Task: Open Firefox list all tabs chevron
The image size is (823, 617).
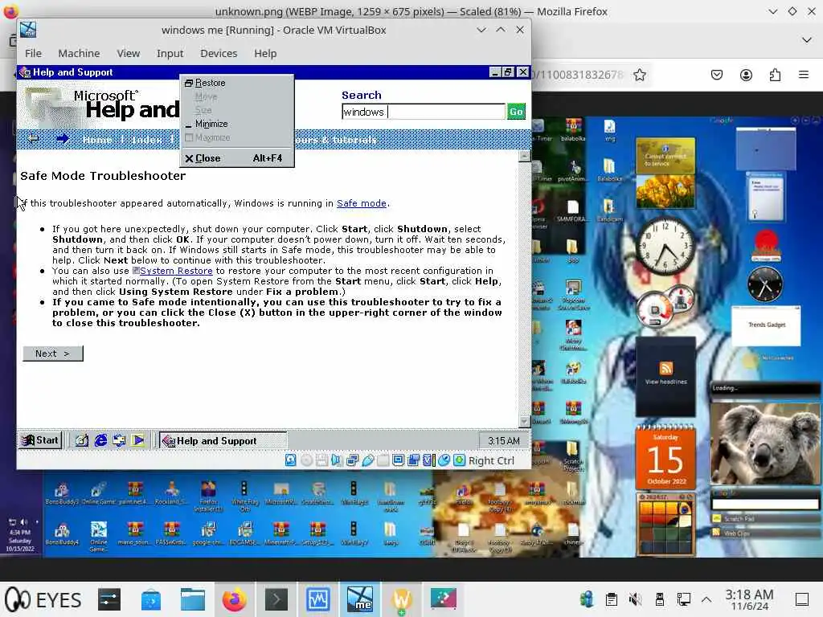Action: pos(807,40)
